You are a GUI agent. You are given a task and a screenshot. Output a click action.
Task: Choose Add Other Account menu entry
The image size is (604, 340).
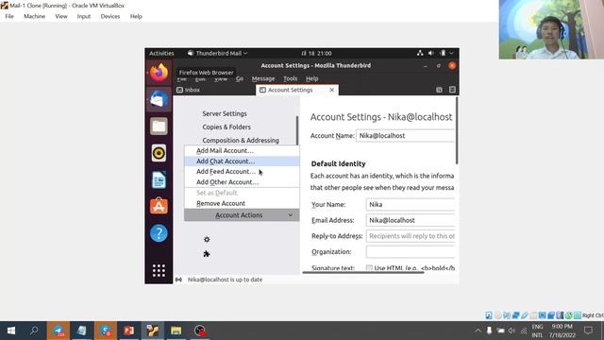(242, 182)
